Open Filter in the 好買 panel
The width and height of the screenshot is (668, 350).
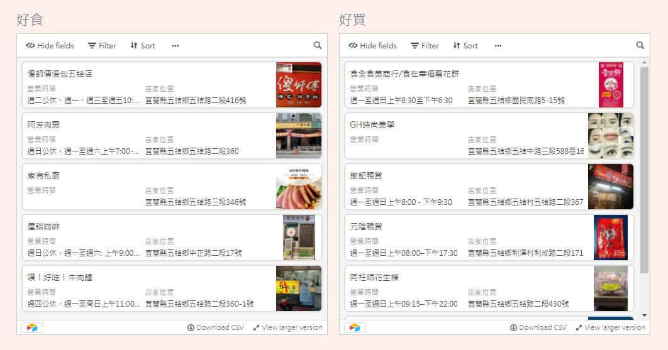pos(425,46)
